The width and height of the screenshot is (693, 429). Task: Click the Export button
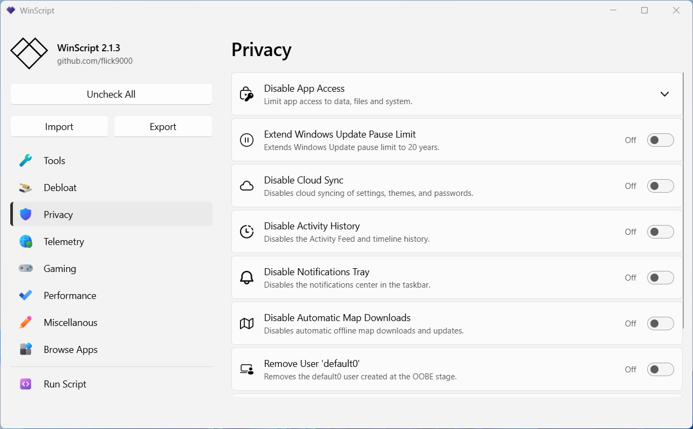click(163, 127)
